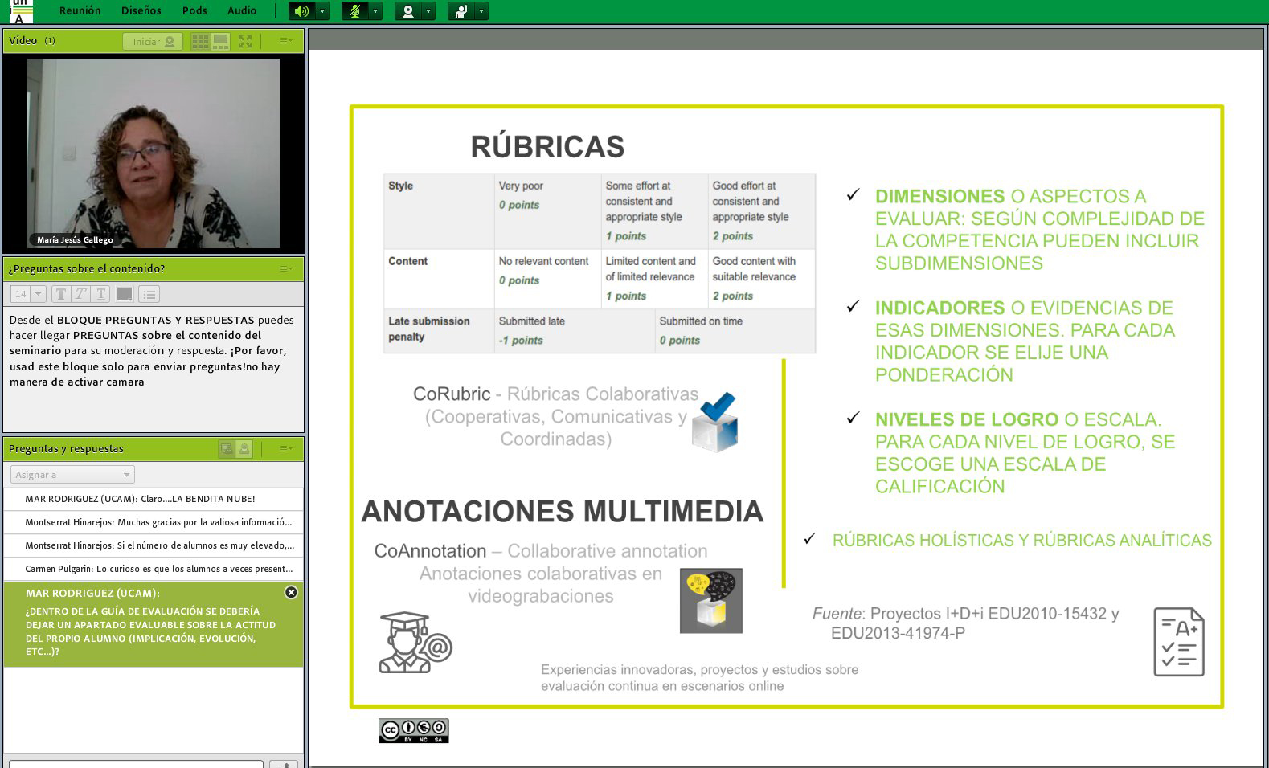Click the A+ graded checklist document icon
The width and height of the screenshot is (1269, 768).
click(x=1179, y=641)
